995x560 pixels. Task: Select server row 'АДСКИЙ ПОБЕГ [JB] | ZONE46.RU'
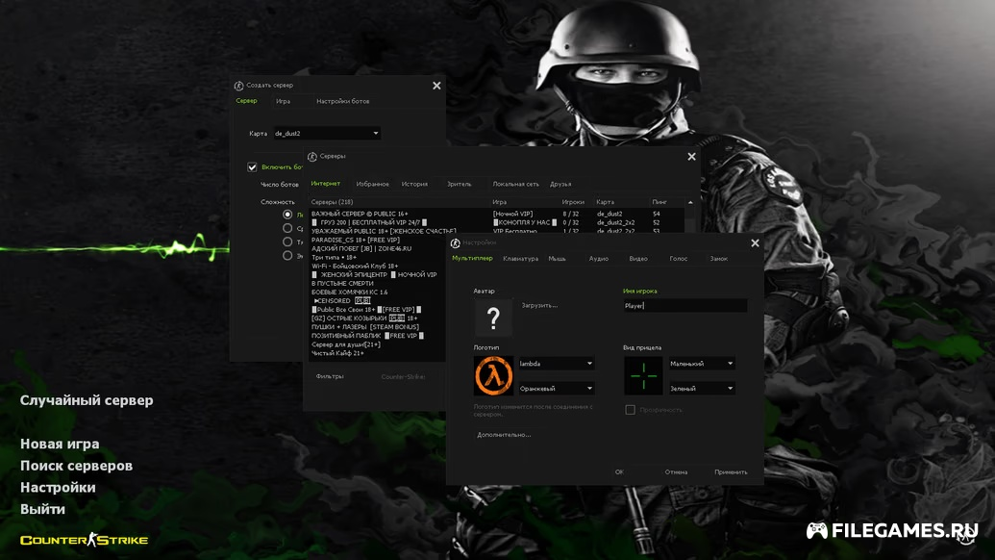pos(377,249)
